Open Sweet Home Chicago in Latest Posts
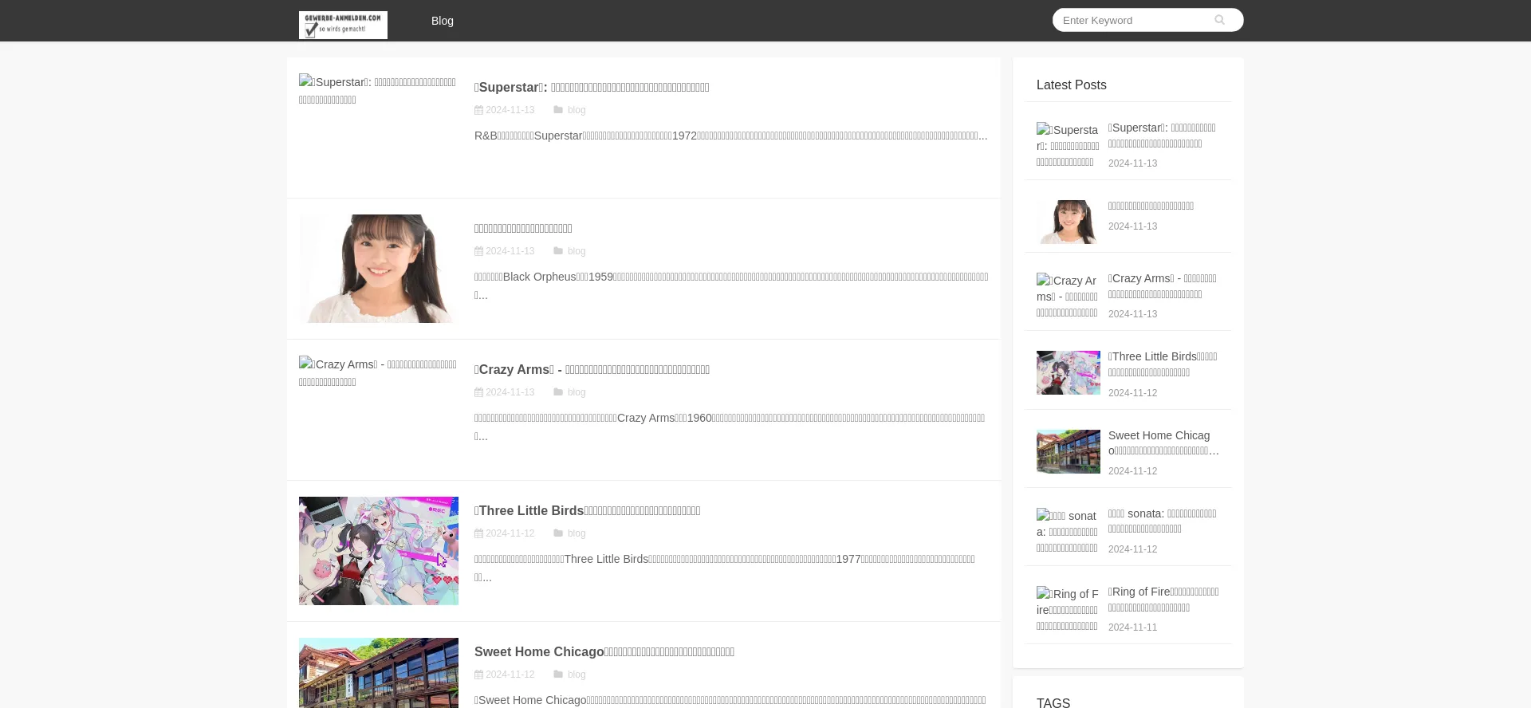Screen dimensions: 1531x708 click(1163, 443)
